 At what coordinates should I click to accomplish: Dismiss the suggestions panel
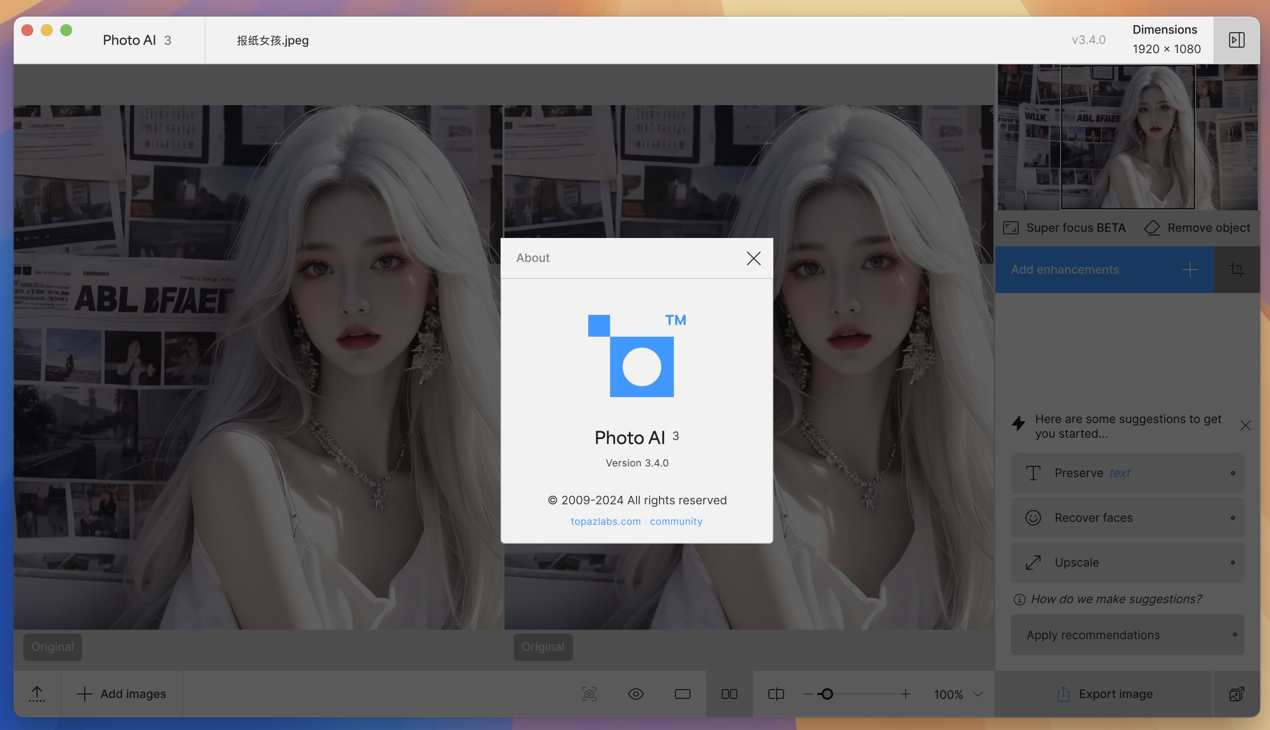pyautogui.click(x=1245, y=426)
